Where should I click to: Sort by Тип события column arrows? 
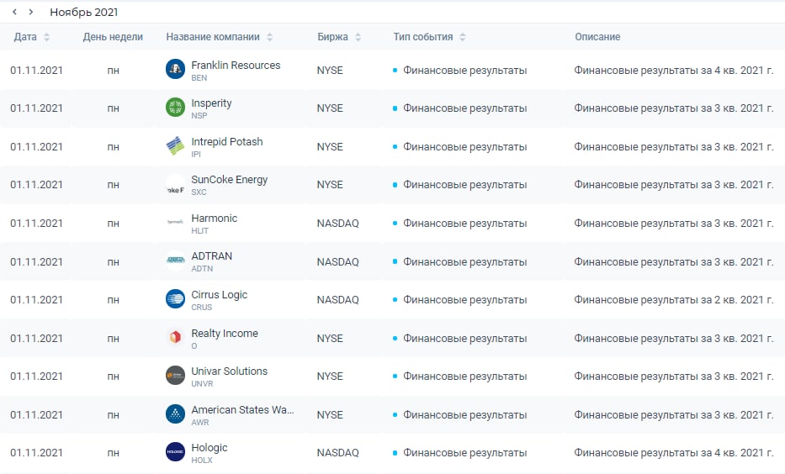click(463, 37)
